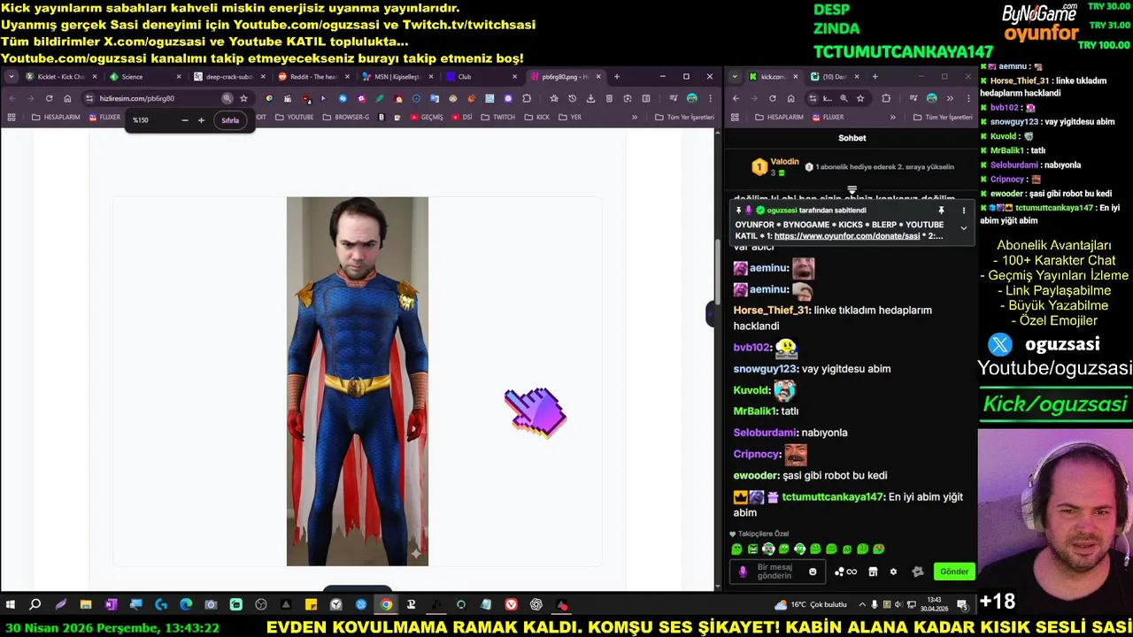Open tab search dropdown in left browser
The height and width of the screenshot is (637, 1133).
pyautogui.click(x=11, y=77)
